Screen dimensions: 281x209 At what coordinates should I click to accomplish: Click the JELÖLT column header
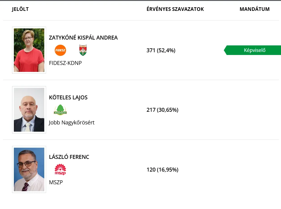[x=20, y=9]
